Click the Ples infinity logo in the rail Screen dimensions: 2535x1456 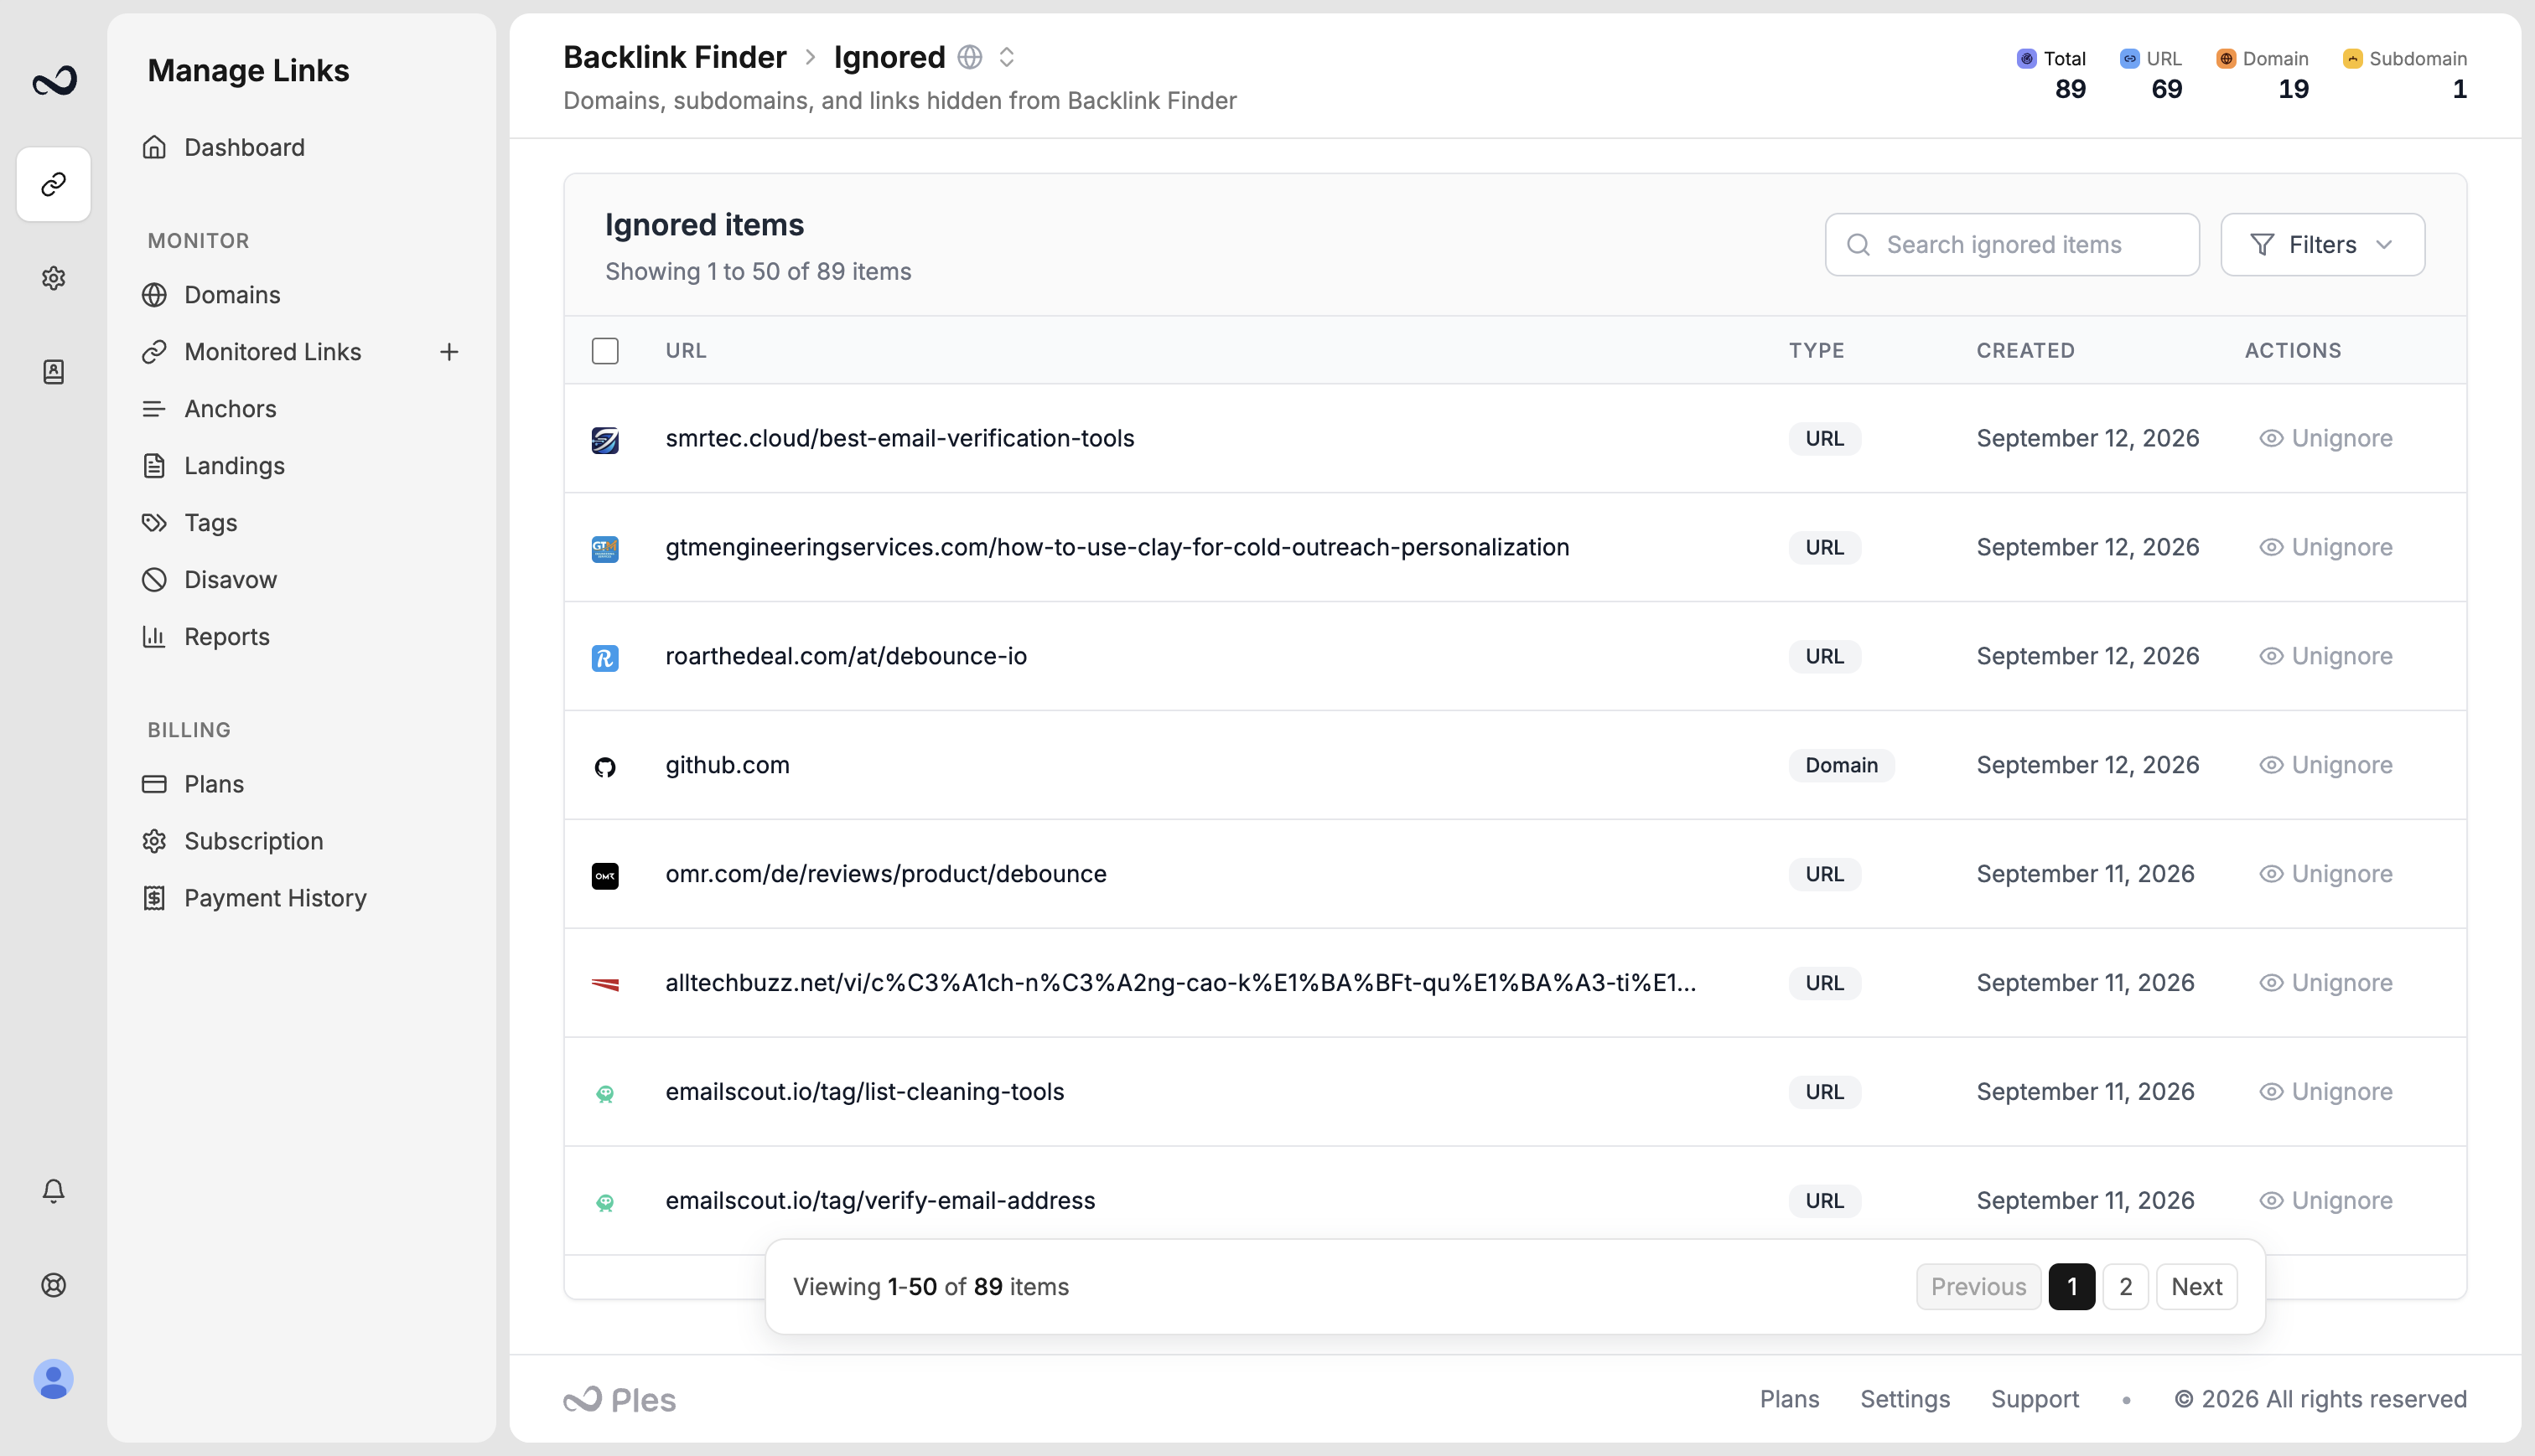[x=54, y=81]
